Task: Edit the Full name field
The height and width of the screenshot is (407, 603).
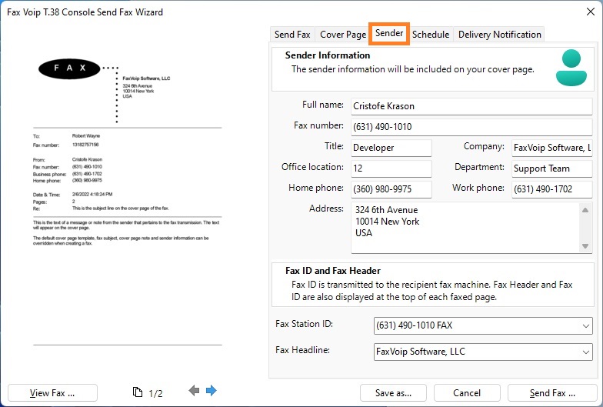Action: (471, 106)
